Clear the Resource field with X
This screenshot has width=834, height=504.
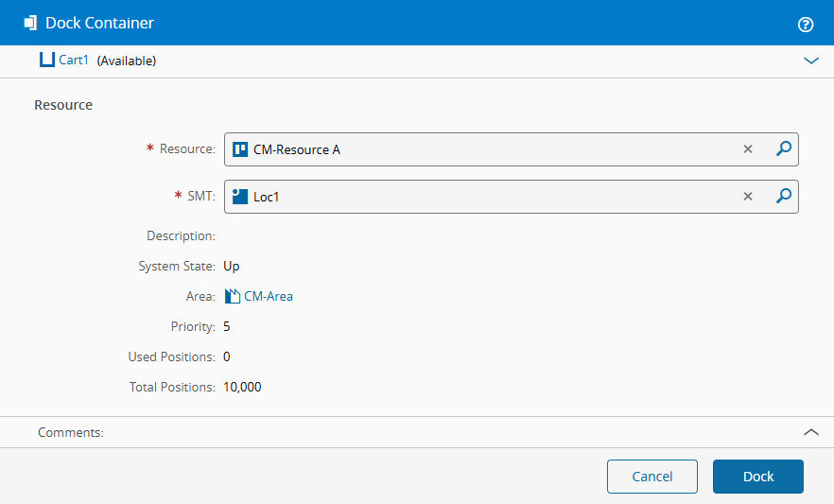click(748, 149)
